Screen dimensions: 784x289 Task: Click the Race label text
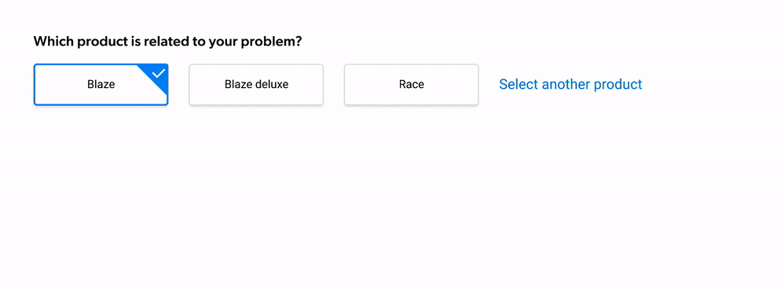[x=412, y=85]
